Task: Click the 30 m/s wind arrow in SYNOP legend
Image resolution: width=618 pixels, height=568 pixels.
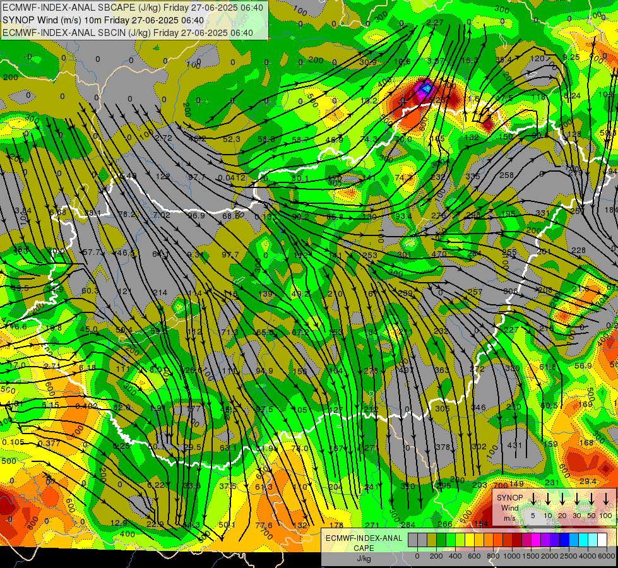Action: 577,499
